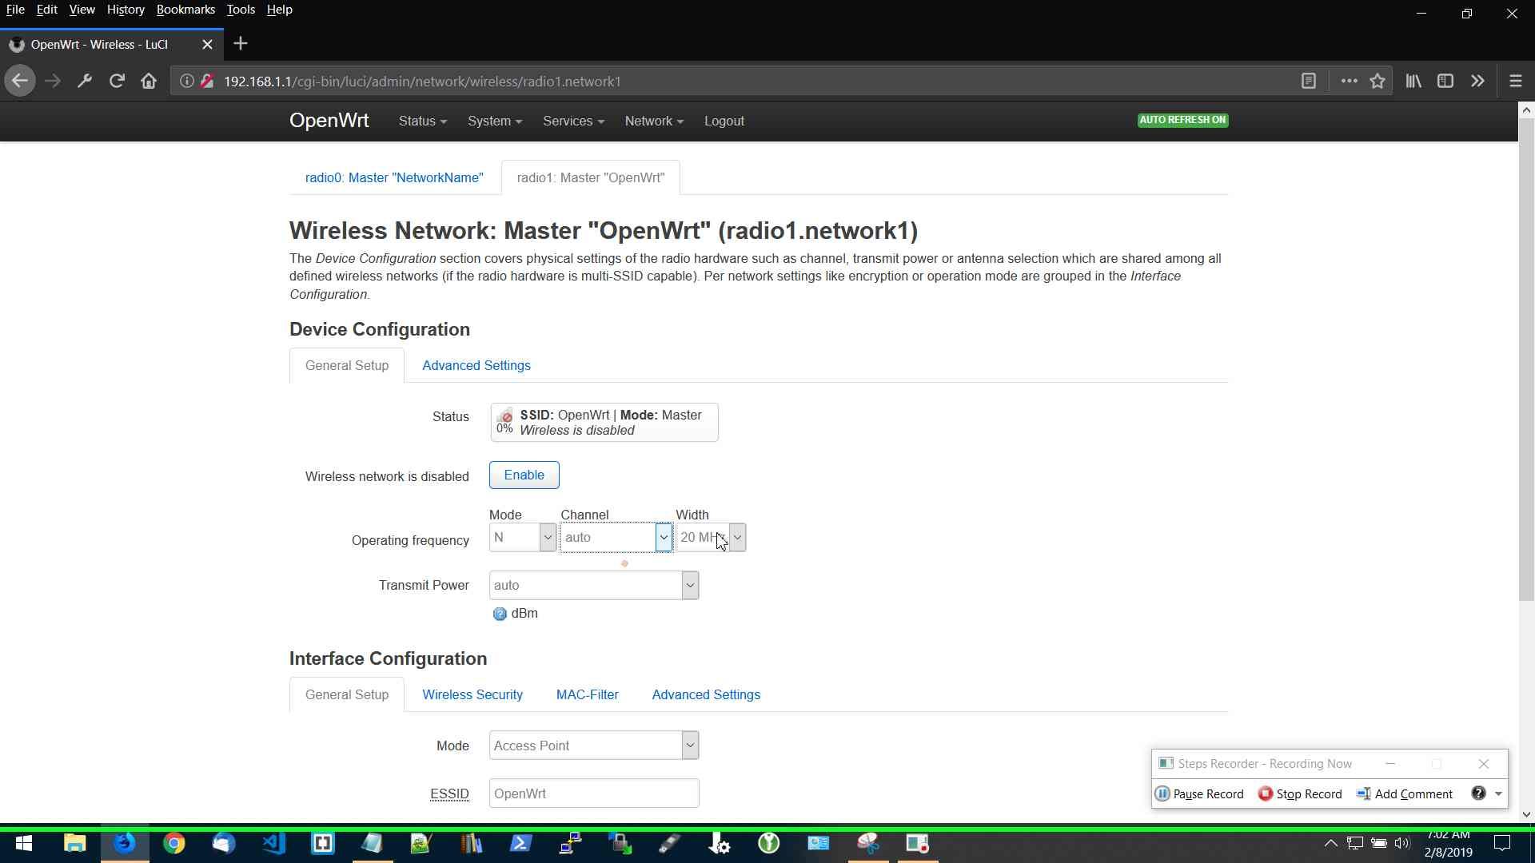
Task: Open the Transmit Power dropdown
Action: click(x=593, y=586)
